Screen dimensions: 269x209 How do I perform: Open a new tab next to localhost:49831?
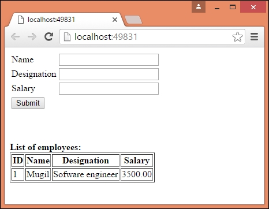pos(133,20)
